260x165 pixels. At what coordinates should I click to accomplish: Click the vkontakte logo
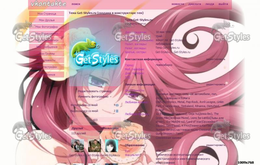48,4
